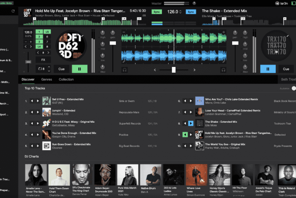This screenshot has width=296, height=198.
Task: Click the left deck pitch slider handle
Action: (28, 62)
